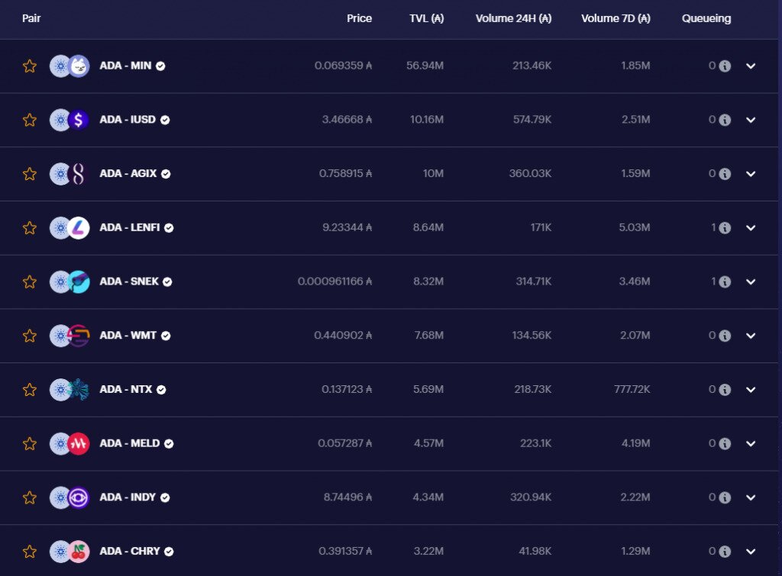
Task: Sort the table by TVL
Action: point(425,18)
